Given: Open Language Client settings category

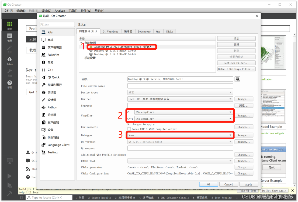Looking at the screenshot, I should click(x=57, y=145).
